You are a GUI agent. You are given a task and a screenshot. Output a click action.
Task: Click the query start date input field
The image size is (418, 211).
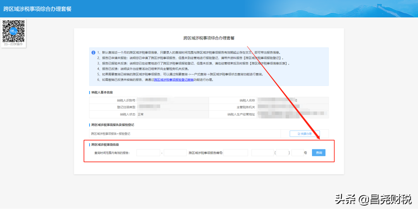tap(148, 153)
